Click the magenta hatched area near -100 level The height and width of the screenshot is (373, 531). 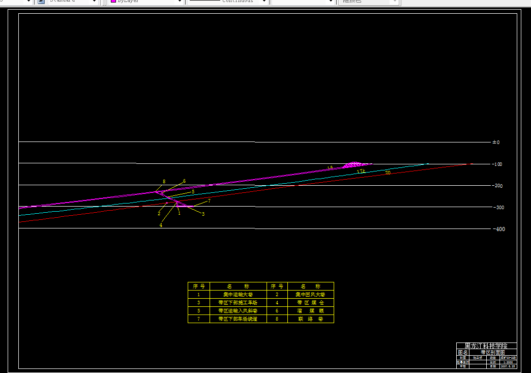pos(354,165)
